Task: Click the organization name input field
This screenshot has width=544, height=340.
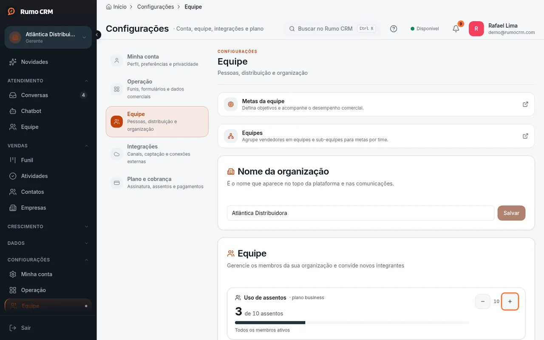Action: click(x=360, y=213)
